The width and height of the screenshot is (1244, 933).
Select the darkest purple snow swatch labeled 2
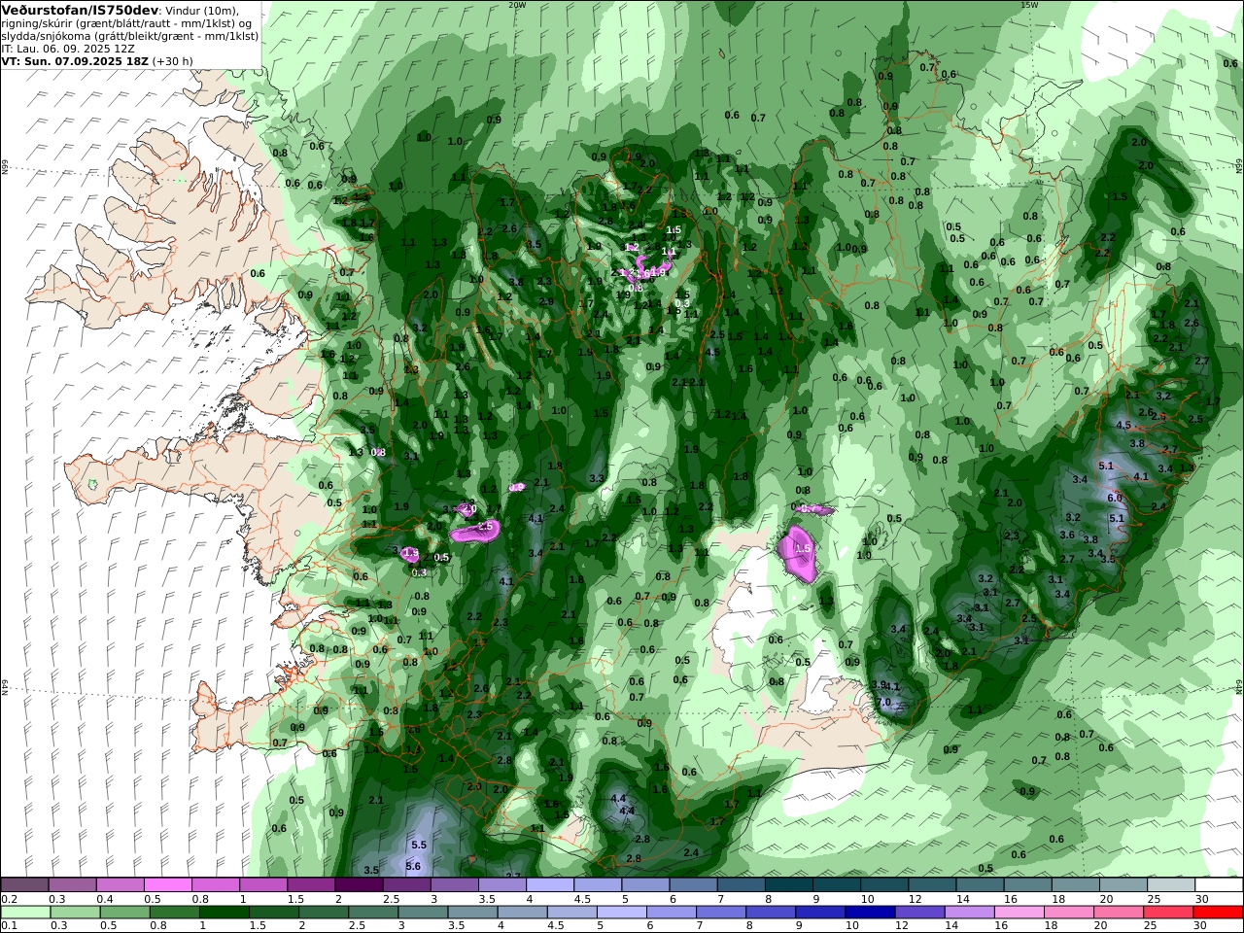tap(358, 884)
